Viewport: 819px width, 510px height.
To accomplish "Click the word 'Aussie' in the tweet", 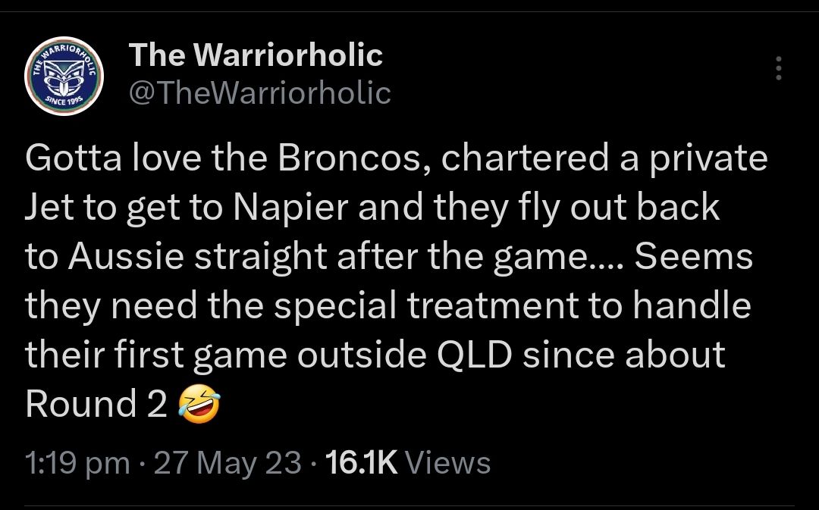I will pos(125,257).
